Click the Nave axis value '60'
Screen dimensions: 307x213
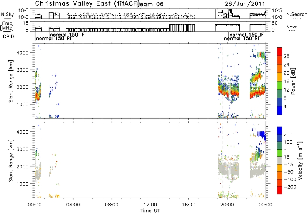[275, 23]
